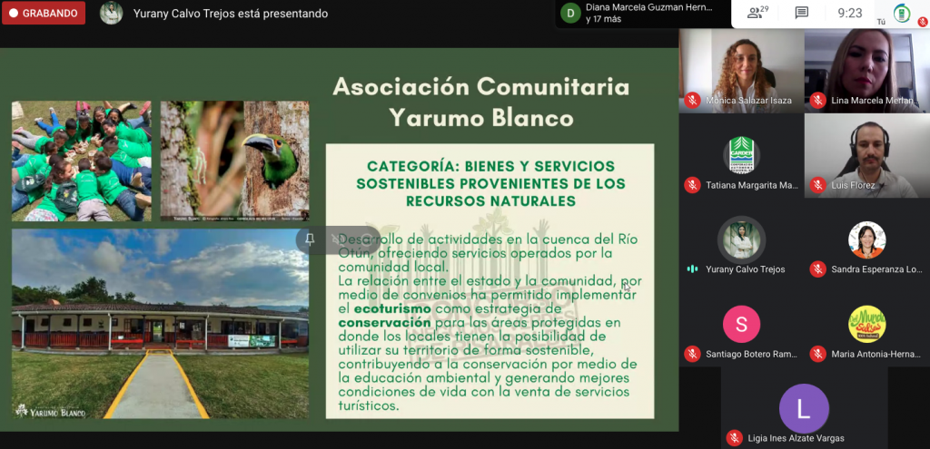Image resolution: width=930 pixels, height=449 pixels.
Task: Click the name label 'Yurany Calvo Trejos' in grid
Action: (746, 269)
